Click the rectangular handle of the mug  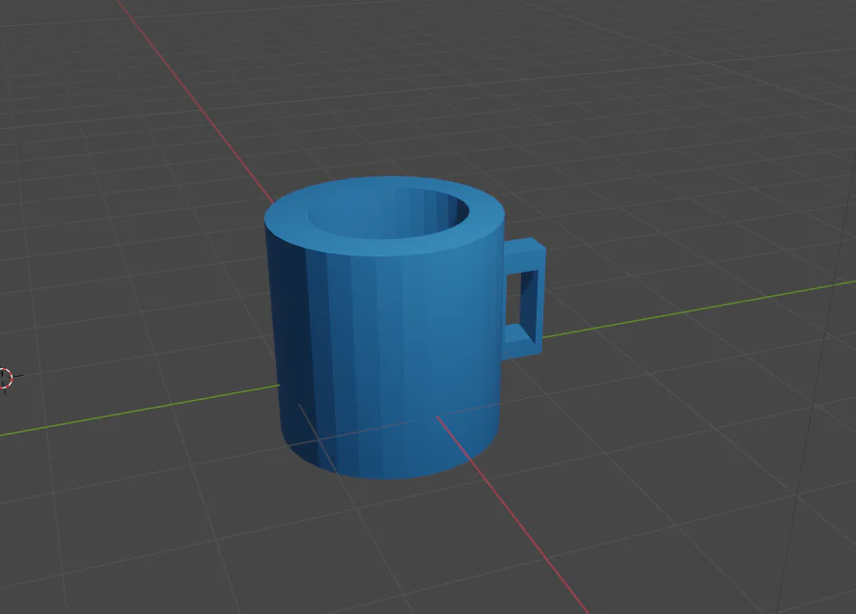click(524, 299)
